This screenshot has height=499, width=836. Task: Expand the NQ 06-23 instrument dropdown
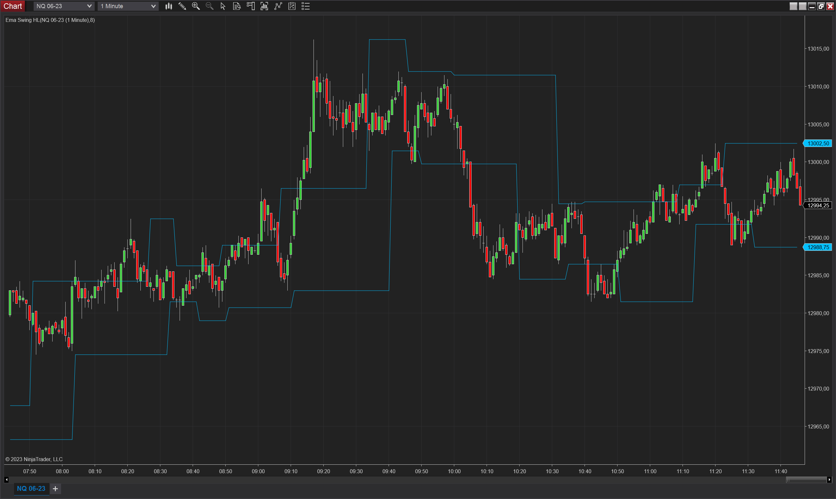(x=64, y=6)
